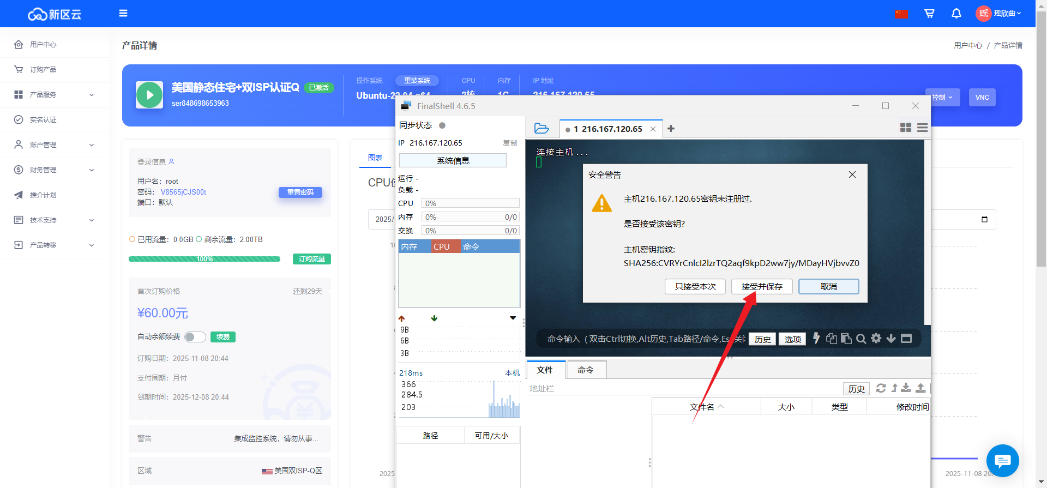
Task: Open the network interface dropdown triangle
Action: tap(513, 318)
